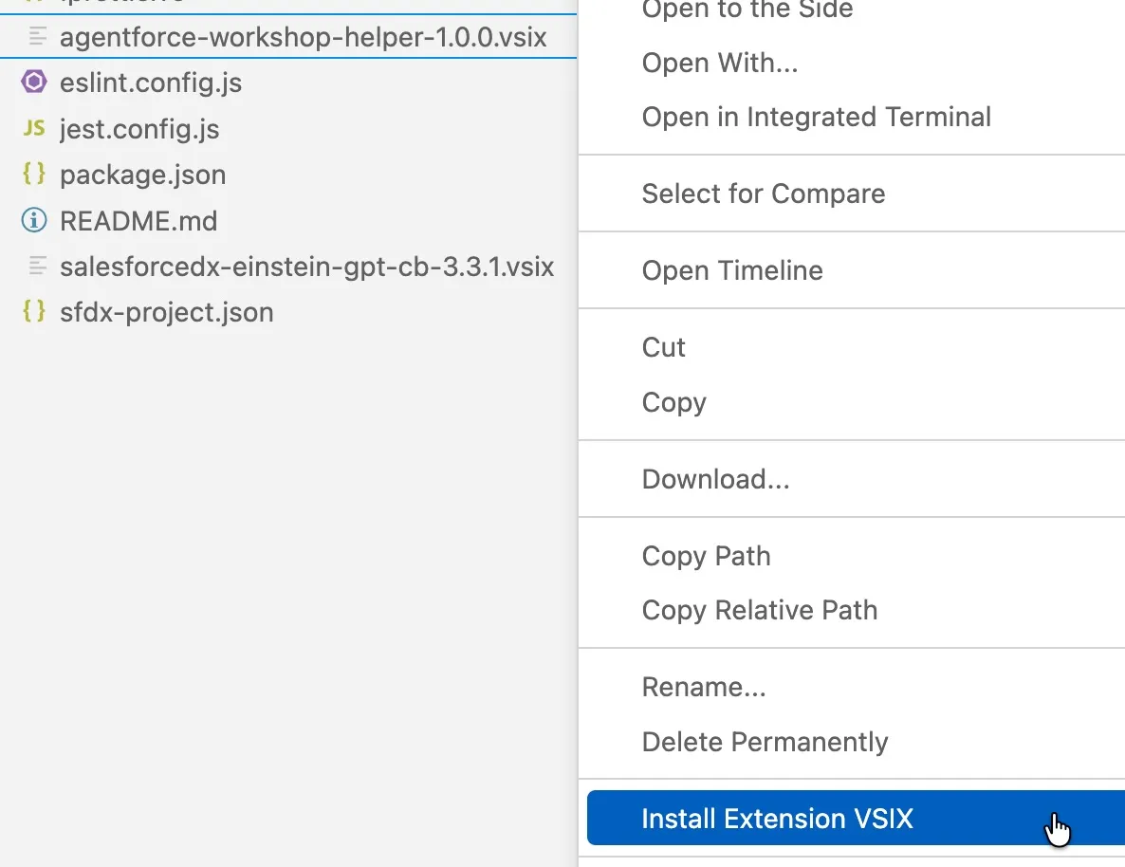Screen dimensions: 1125x867
Task: Open the README.md file
Action: [138, 221]
